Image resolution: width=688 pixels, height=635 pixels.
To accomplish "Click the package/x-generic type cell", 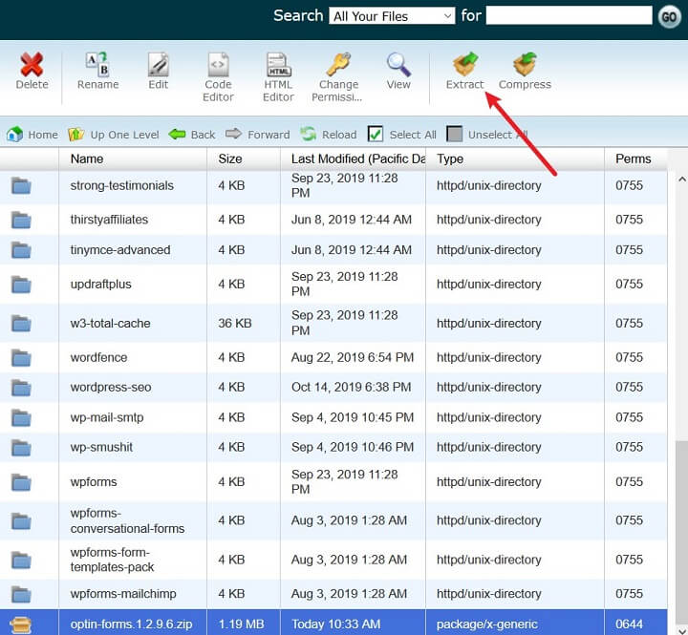I will pos(487,624).
